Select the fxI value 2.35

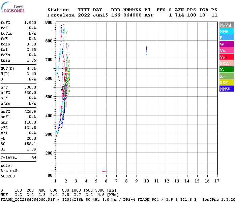coord(31,49)
